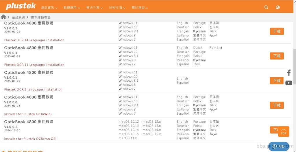Click 'Dutch' language in 11 languages row

point(198,48)
